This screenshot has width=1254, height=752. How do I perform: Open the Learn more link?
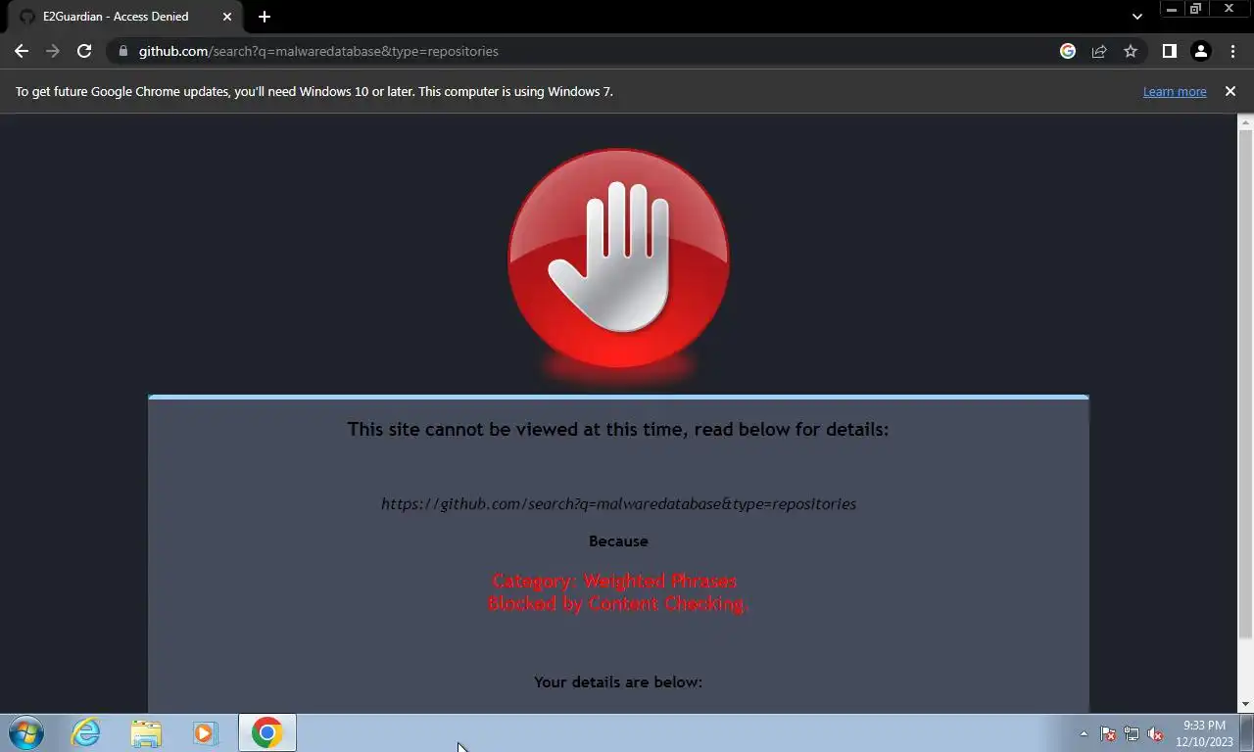[1175, 91]
